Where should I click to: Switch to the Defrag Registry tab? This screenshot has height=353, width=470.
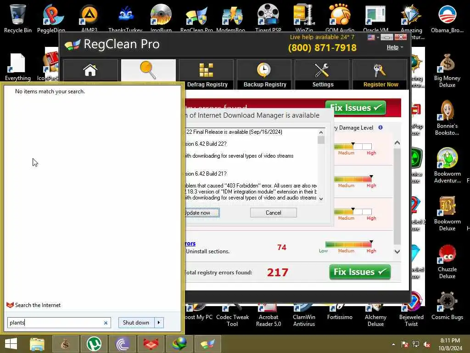click(206, 74)
